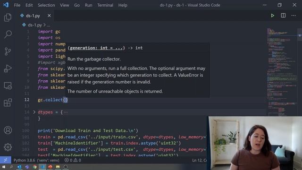Open the Source Control view
The image size is (302, 170).
point(8,51)
